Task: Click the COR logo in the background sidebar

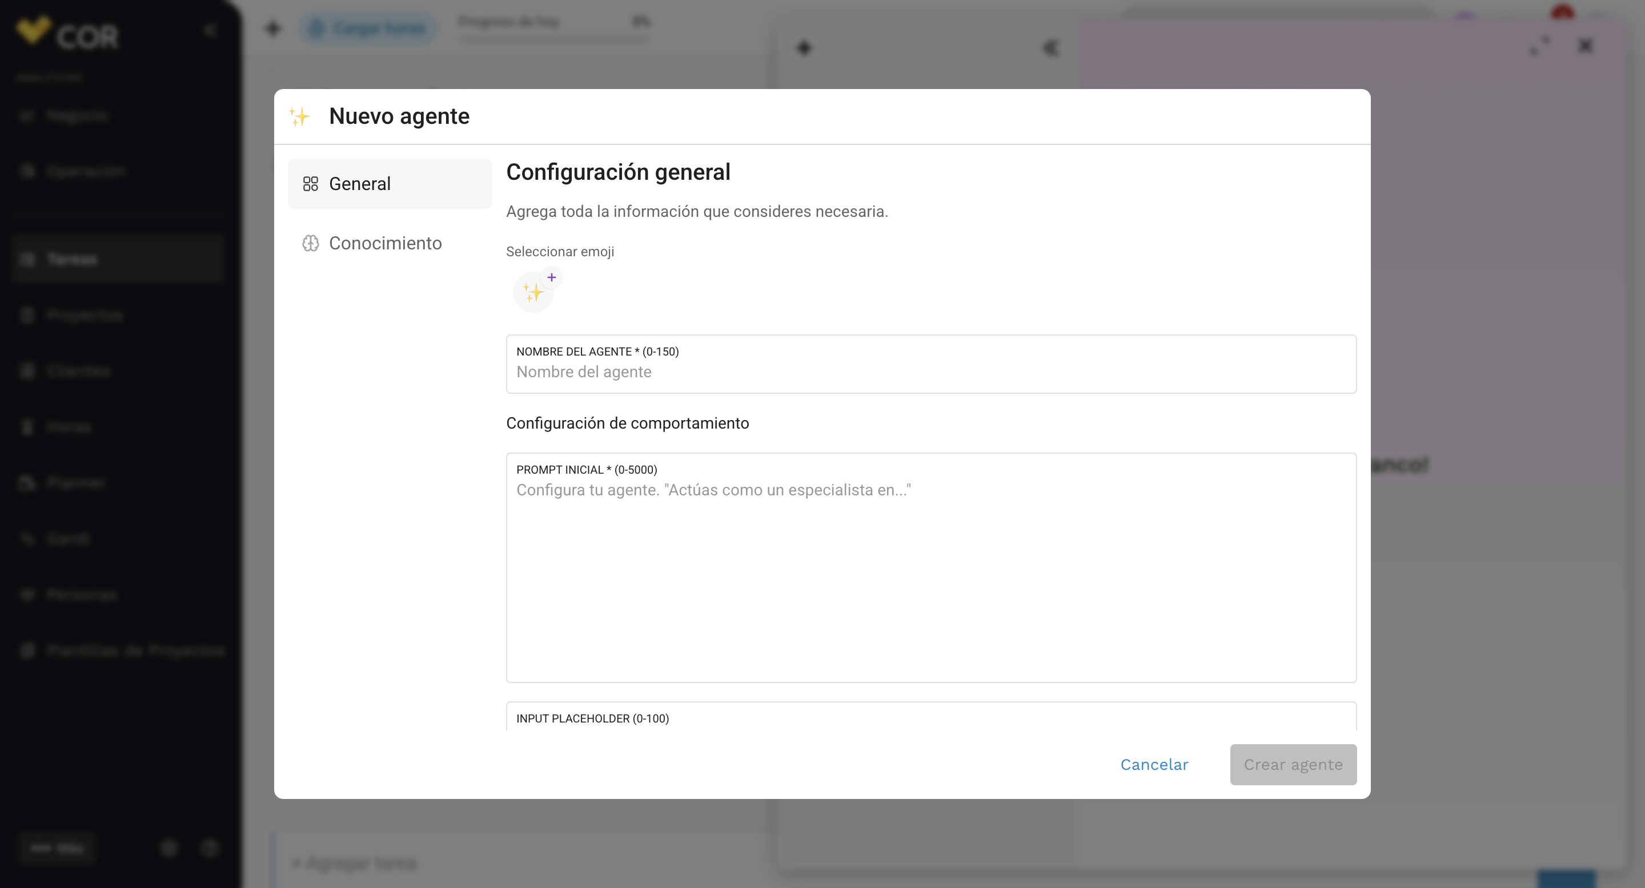Action: (67, 33)
